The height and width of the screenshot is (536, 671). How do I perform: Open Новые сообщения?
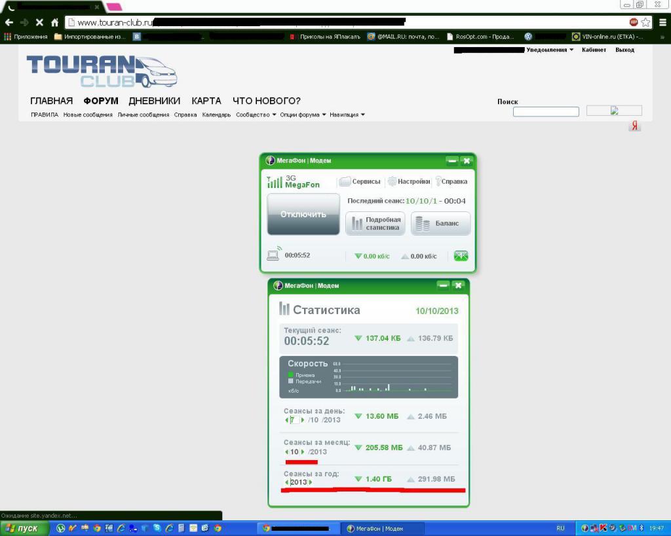88,115
